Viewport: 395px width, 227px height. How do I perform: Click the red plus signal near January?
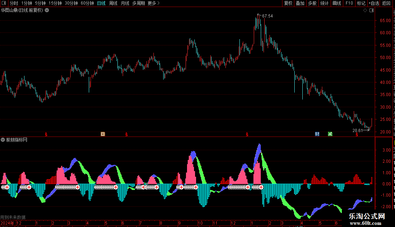[29, 187]
